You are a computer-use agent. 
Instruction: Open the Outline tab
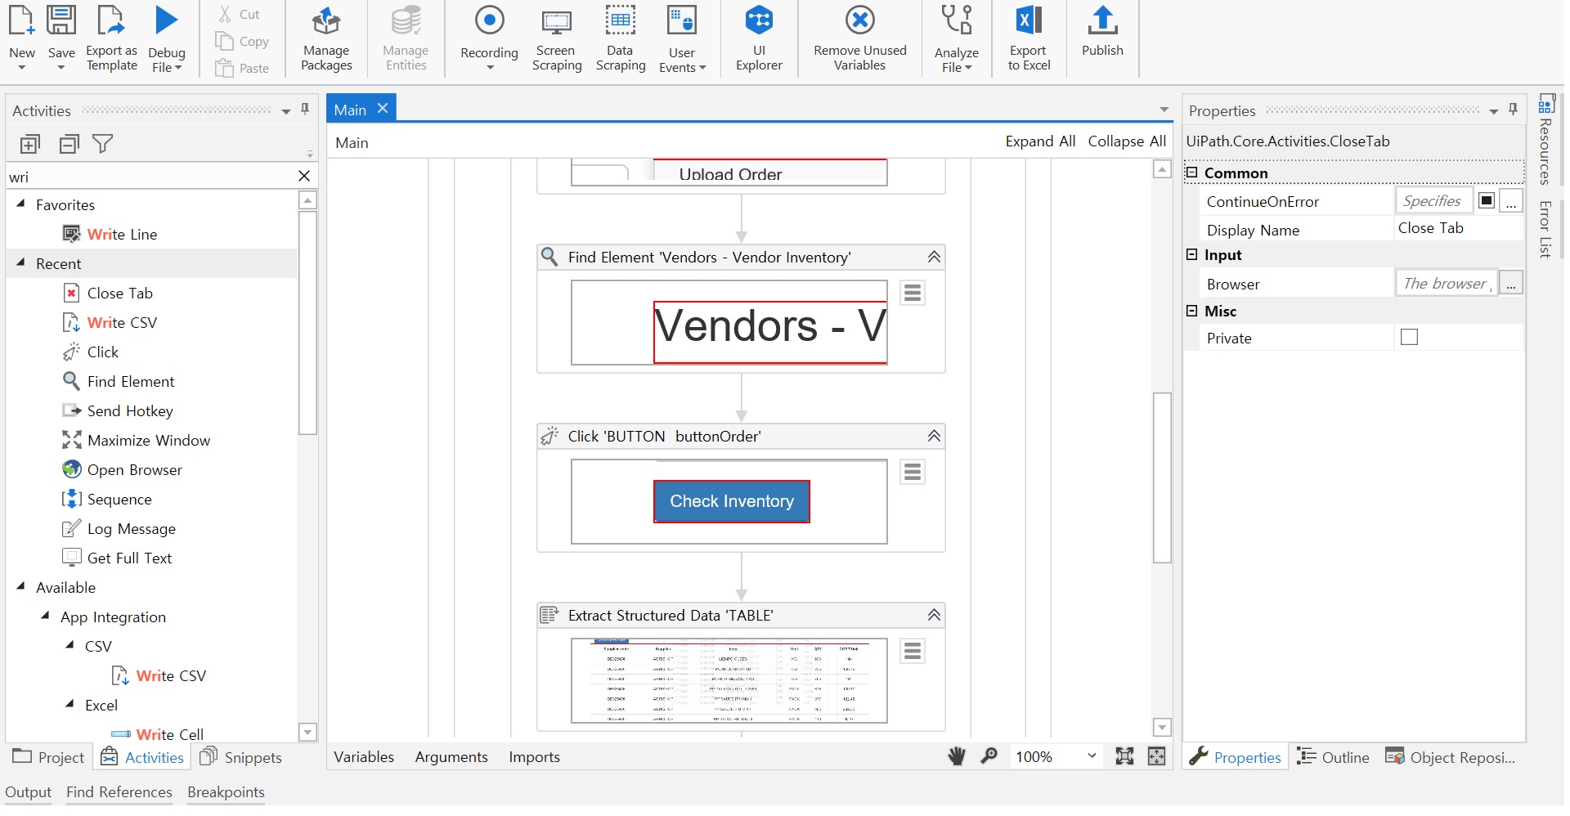(1333, 757)
